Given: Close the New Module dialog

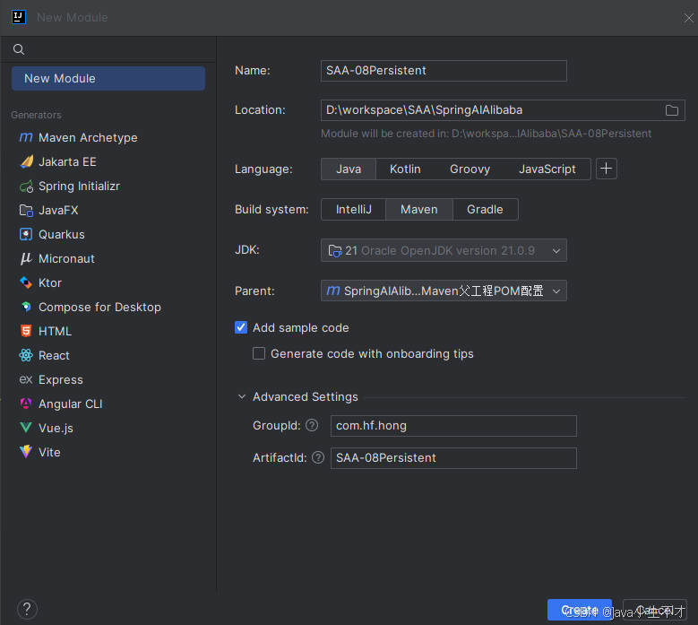Looking at the screenshot, I should pyautogui.click(x=689, y=18).
